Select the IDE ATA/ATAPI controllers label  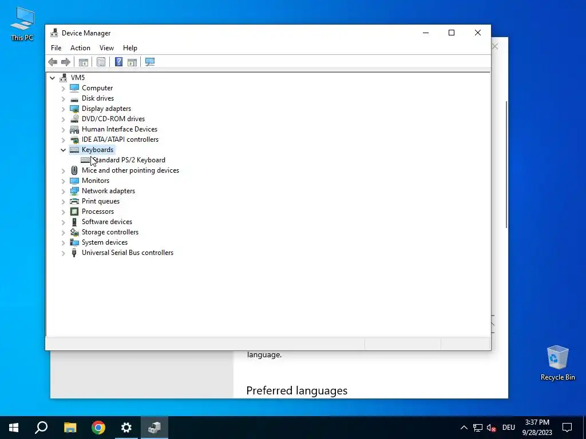(x=120, y=139)
